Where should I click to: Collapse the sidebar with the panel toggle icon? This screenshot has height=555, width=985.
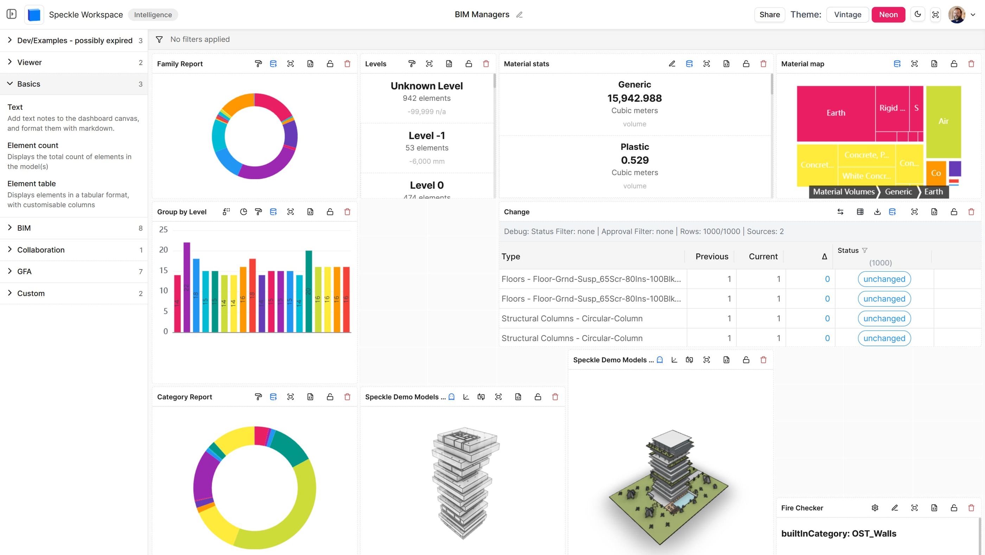point(12,14)
